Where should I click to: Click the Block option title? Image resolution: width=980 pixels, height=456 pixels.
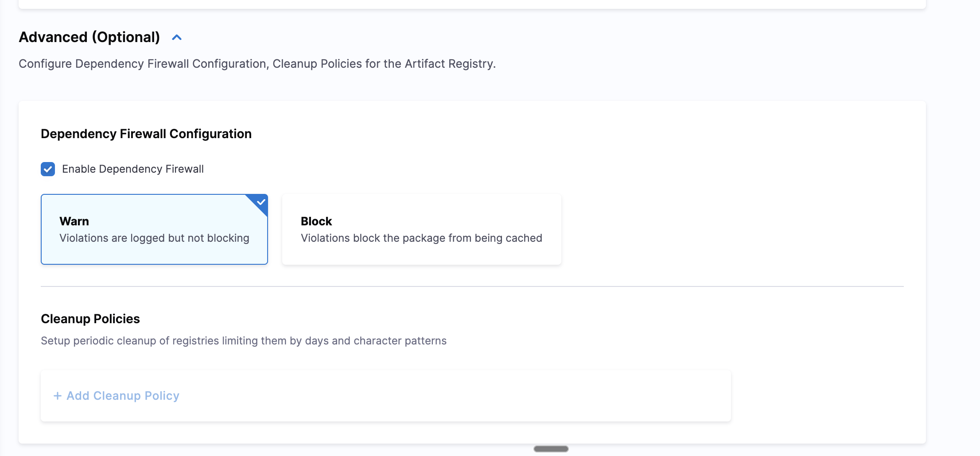(316, 221)
